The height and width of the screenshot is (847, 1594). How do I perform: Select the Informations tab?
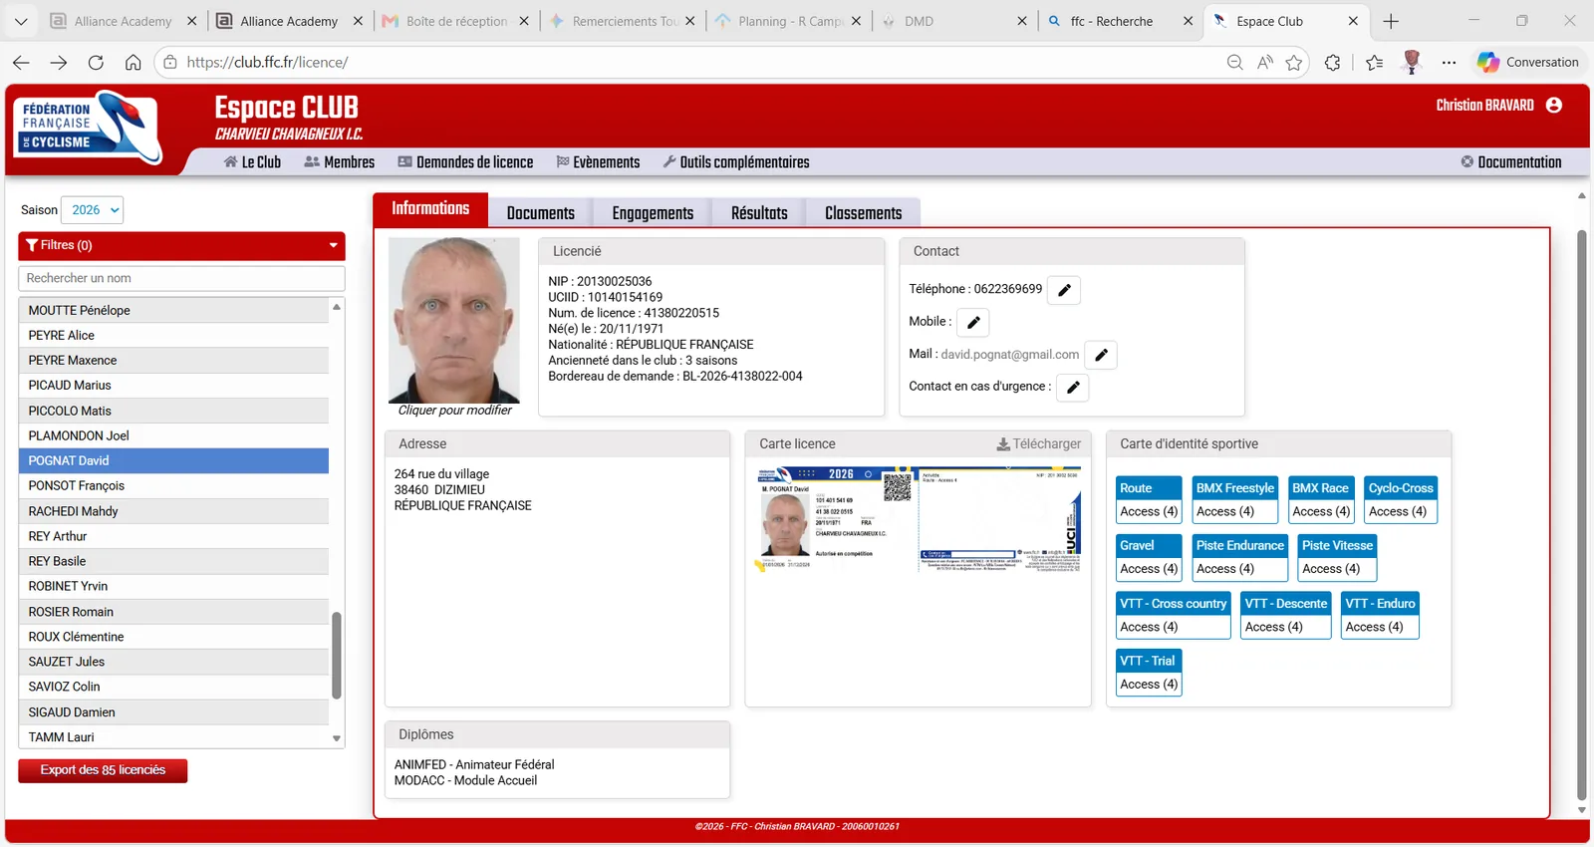(x=430, y=208)
